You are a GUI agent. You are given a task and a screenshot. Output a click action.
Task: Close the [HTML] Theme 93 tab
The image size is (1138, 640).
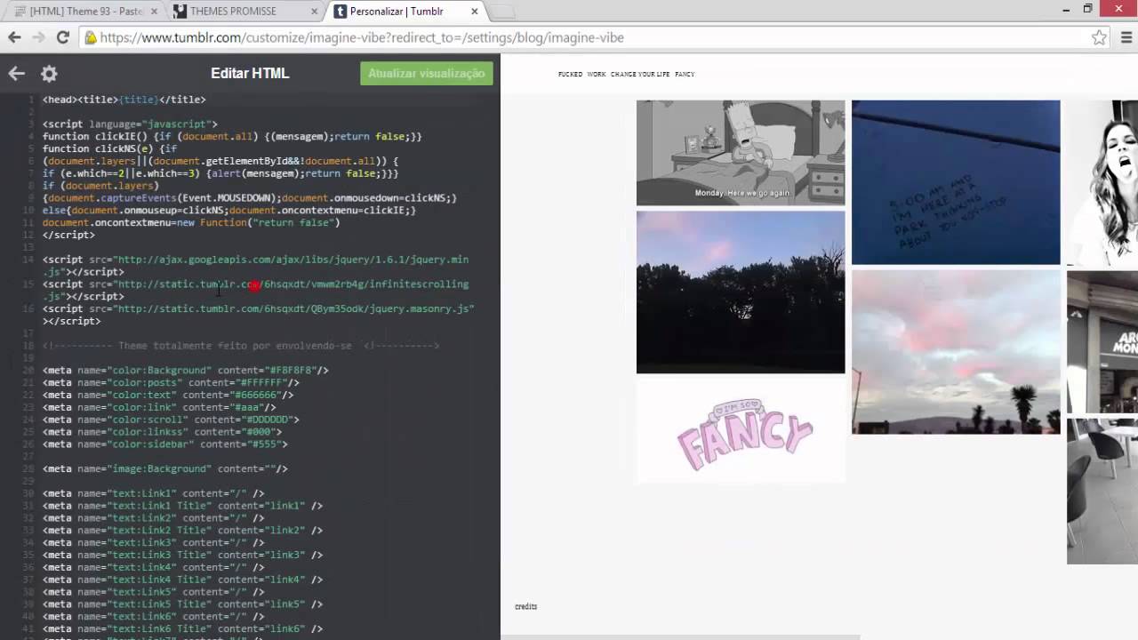[x=154, y=12]
